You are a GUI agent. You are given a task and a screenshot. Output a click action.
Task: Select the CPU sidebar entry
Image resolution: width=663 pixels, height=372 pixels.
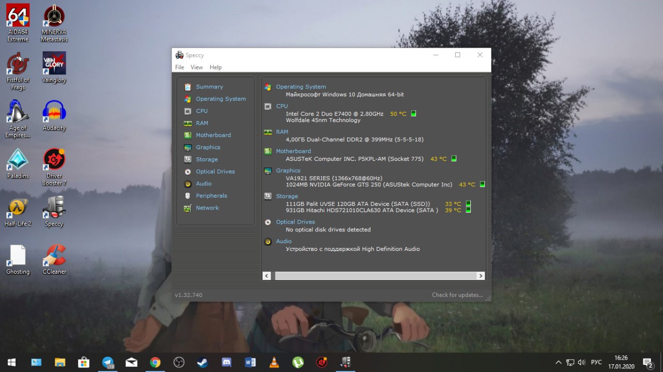click(201, 111)
